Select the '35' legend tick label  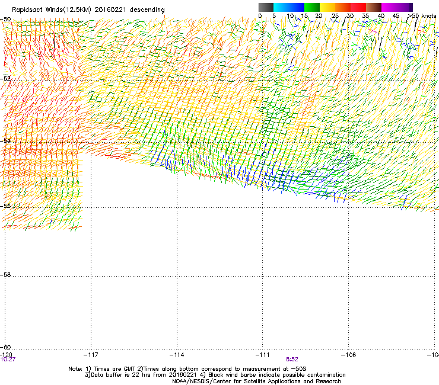[x=365, y=16]
